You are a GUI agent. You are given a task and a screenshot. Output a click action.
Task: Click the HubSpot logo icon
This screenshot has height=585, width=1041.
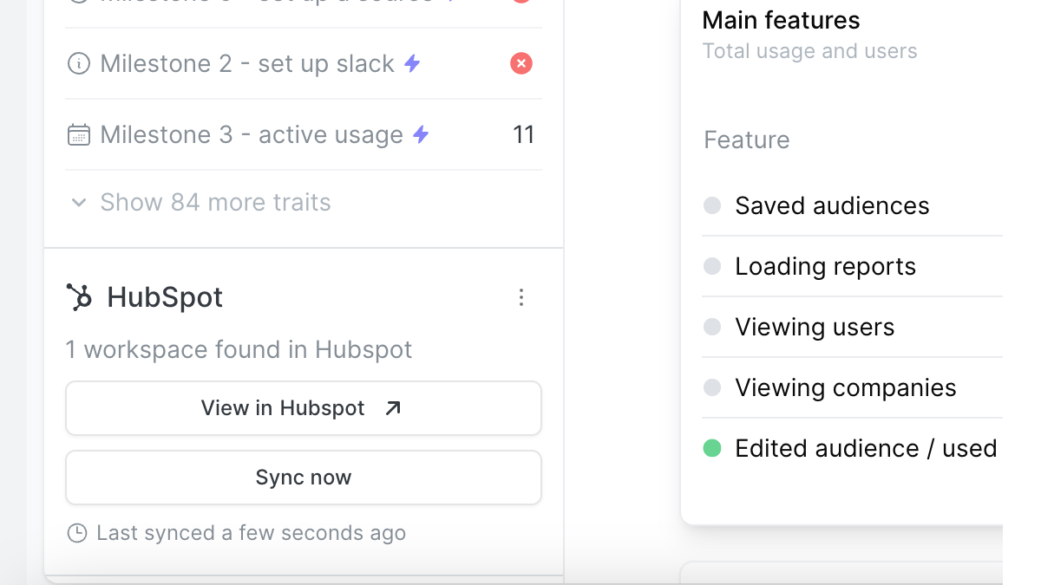coord(80,297)
